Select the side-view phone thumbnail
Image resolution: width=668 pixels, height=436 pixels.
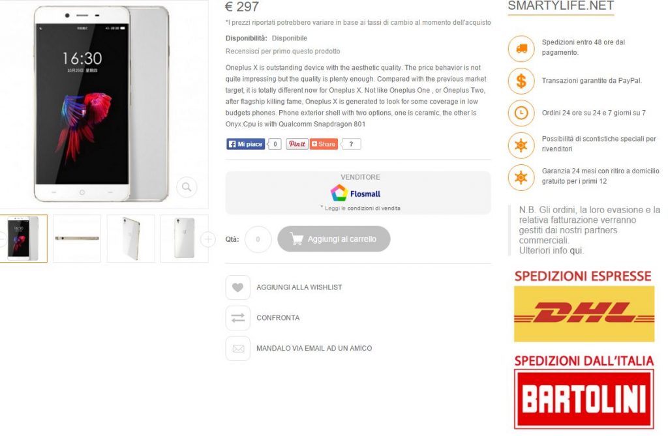pyautogui.click(x=77, y=239)
